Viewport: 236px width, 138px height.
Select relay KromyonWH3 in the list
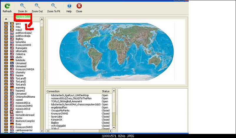click(x=23, y=45)
